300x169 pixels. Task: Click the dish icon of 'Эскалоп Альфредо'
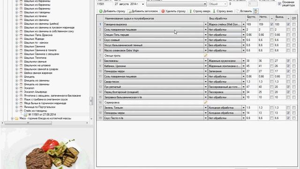tap(21, 92)
